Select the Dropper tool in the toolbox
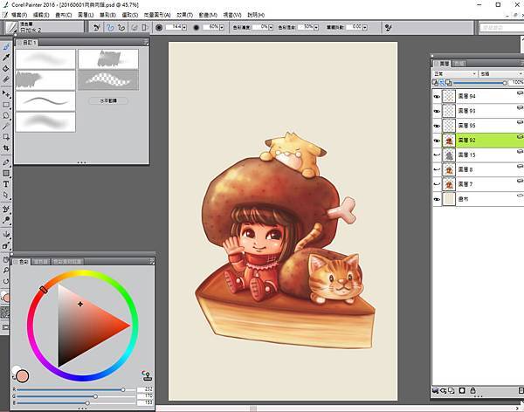Image resolution: width=524 pixels, height=412 pixels. 6,58
